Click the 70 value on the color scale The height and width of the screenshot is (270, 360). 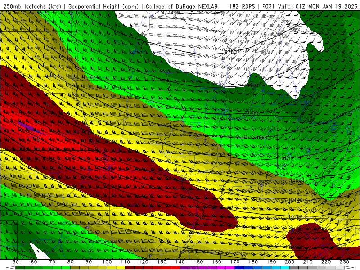tap(52, 262)
